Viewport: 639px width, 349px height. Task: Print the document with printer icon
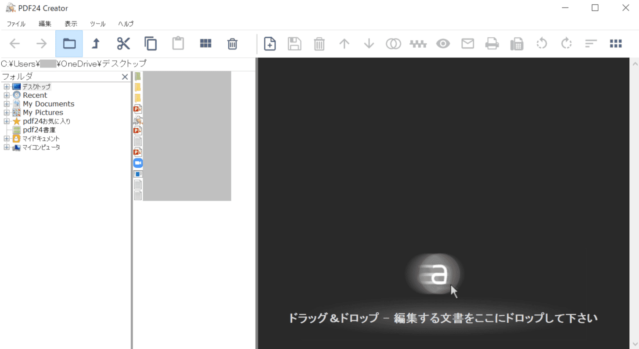492,43
